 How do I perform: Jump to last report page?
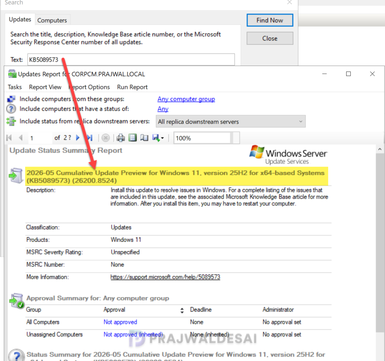[x=90, y=138]
